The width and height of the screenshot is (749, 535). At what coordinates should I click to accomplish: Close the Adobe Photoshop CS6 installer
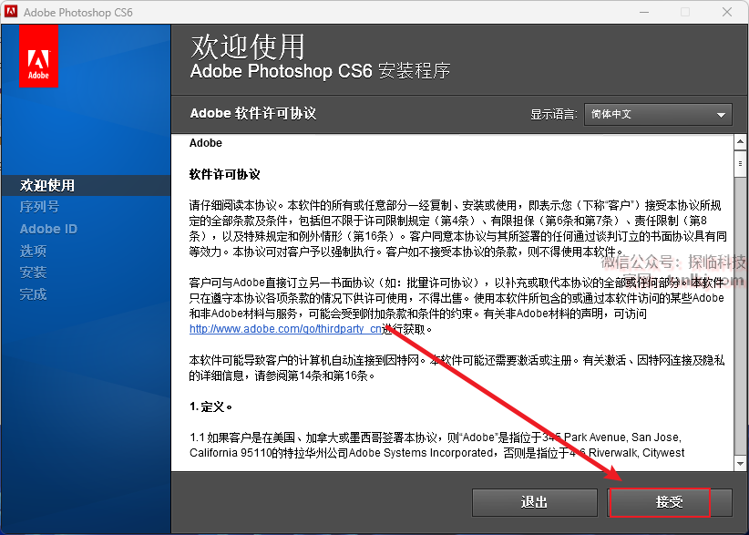click(x=726, y=12)
